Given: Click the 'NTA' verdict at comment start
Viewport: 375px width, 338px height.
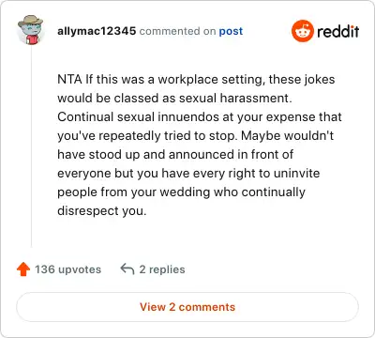Looking at the screenshot, I should 69,79.
